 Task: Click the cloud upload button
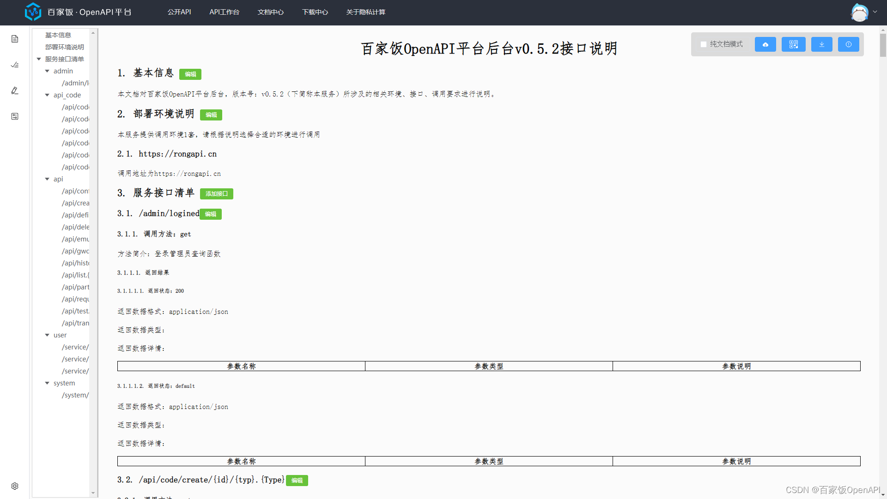pyautogui.click(x=765, y=44)
